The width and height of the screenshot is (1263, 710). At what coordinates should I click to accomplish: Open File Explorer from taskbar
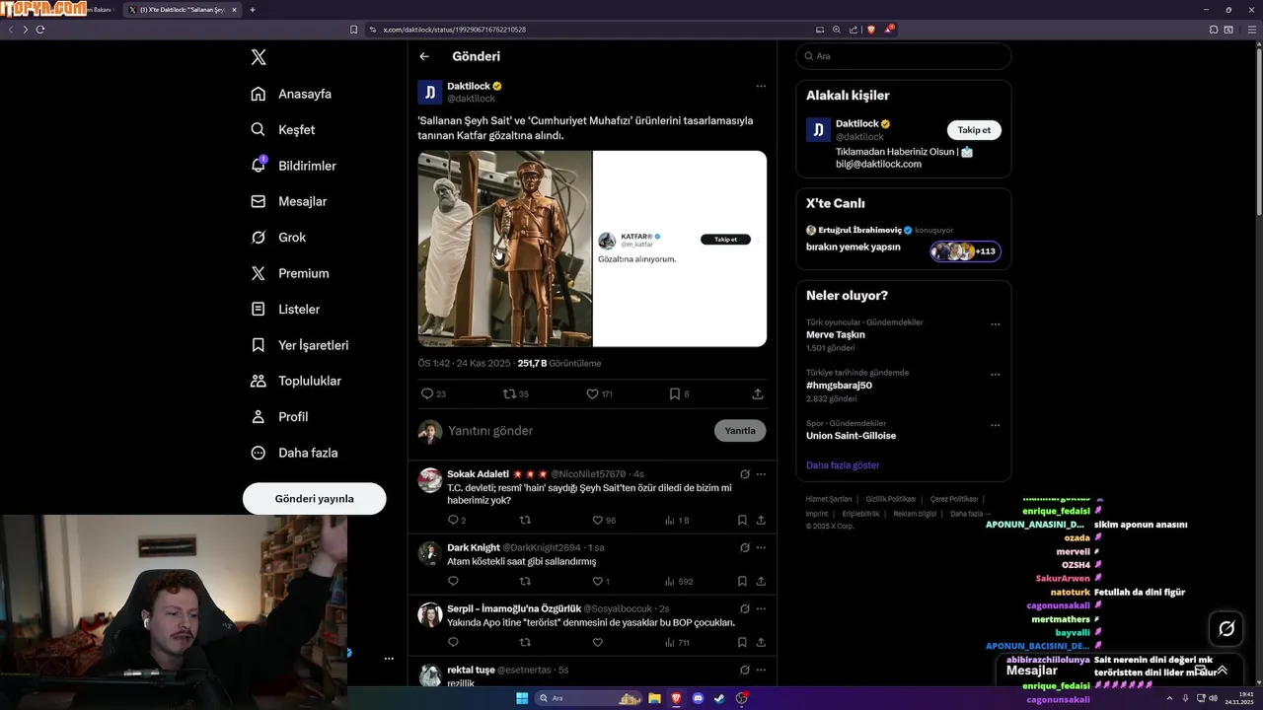click(x=654, y=698)
